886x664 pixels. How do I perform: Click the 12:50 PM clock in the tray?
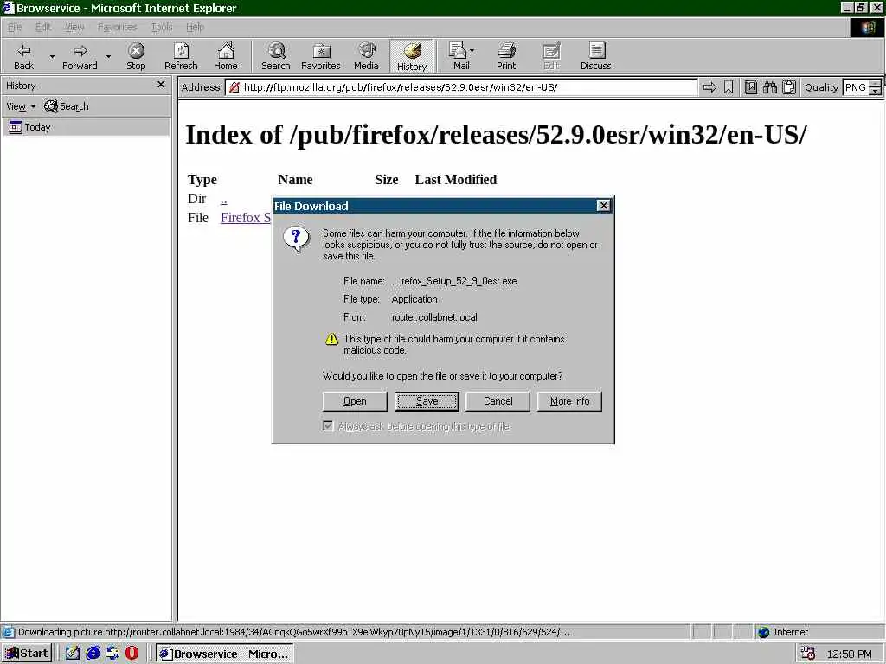(850, 654)
